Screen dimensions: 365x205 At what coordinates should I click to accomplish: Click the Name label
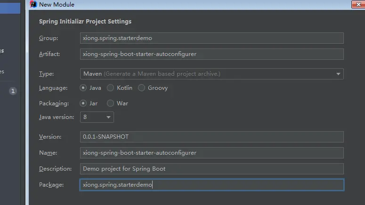48,153
